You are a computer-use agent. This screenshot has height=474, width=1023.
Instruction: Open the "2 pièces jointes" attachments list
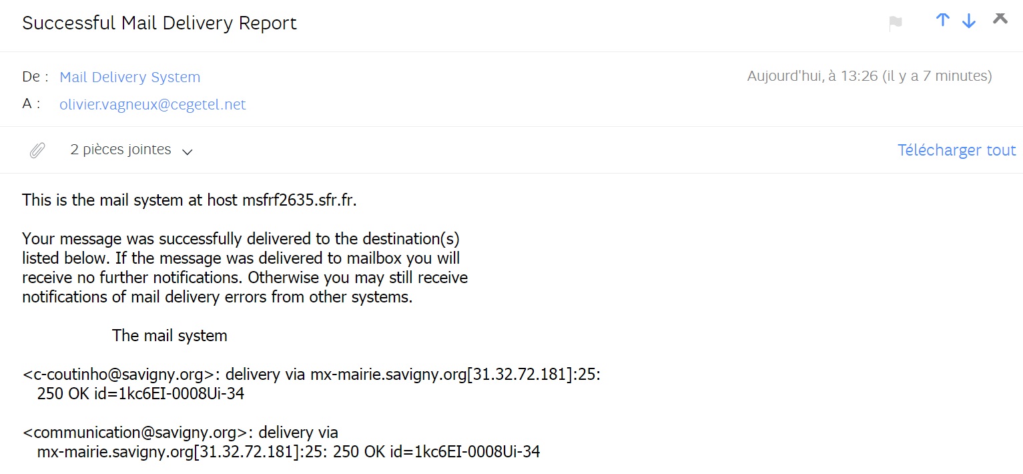tap(121, 150)
